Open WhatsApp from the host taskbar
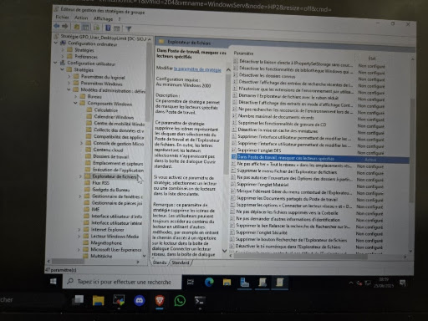 click(180, 301)
